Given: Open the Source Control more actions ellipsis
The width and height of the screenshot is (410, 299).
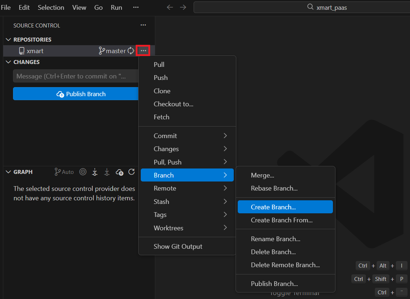Looking at the screenshot, I should tap(143, 25).
